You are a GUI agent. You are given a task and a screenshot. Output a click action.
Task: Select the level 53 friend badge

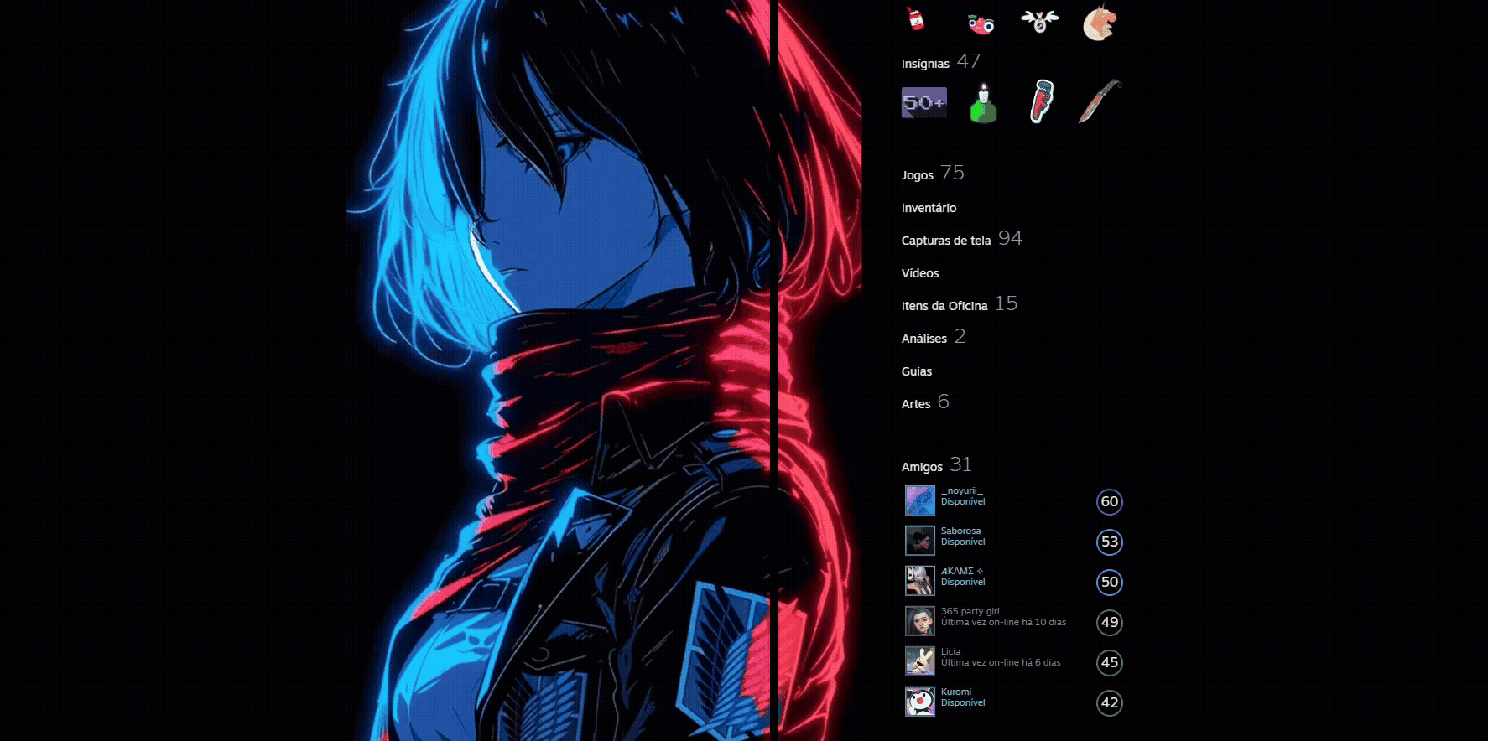pyautogui.click(x=1110, y=542)
